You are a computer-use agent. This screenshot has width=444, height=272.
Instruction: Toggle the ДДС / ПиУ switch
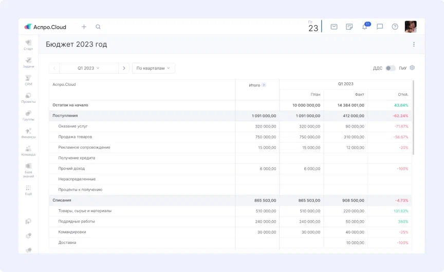tap(390, 68)
